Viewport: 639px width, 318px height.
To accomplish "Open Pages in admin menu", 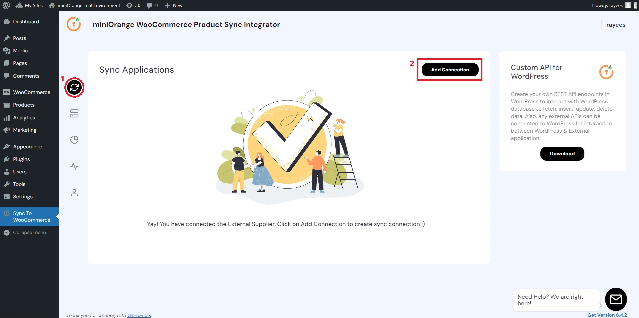I will (x=29, y=63).
